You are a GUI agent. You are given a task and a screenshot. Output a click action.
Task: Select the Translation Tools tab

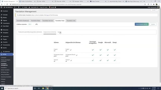coord(60,21)
